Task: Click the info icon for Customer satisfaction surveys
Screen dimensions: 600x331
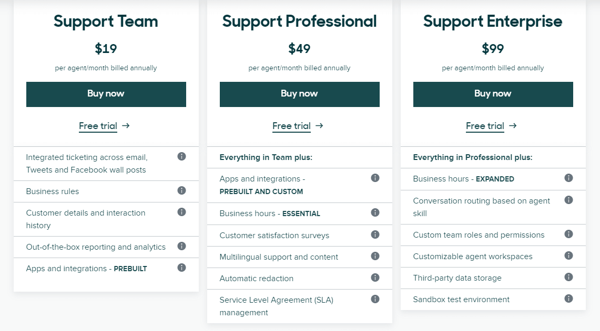Action: point(375,235)
